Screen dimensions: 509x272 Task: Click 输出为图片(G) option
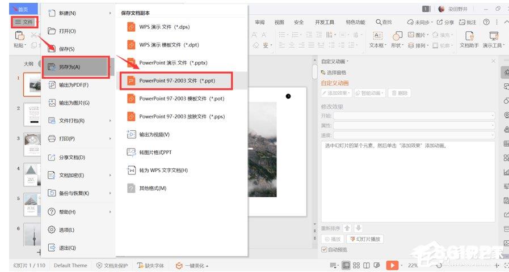(x=78, y=103)
